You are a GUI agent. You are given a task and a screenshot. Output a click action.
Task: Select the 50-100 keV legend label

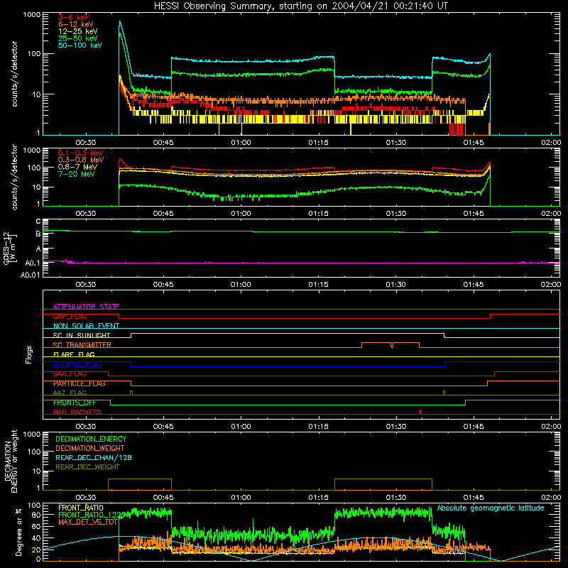80,45
